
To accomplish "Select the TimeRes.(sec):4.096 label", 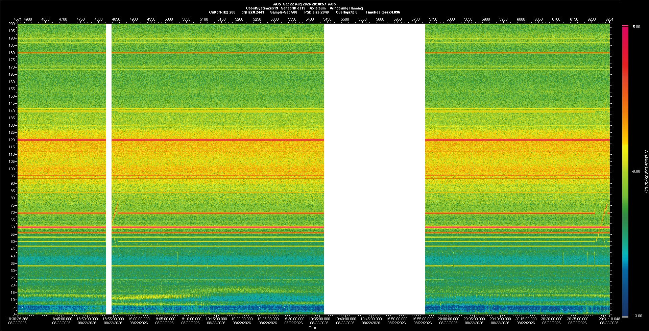I will point(383,12).
